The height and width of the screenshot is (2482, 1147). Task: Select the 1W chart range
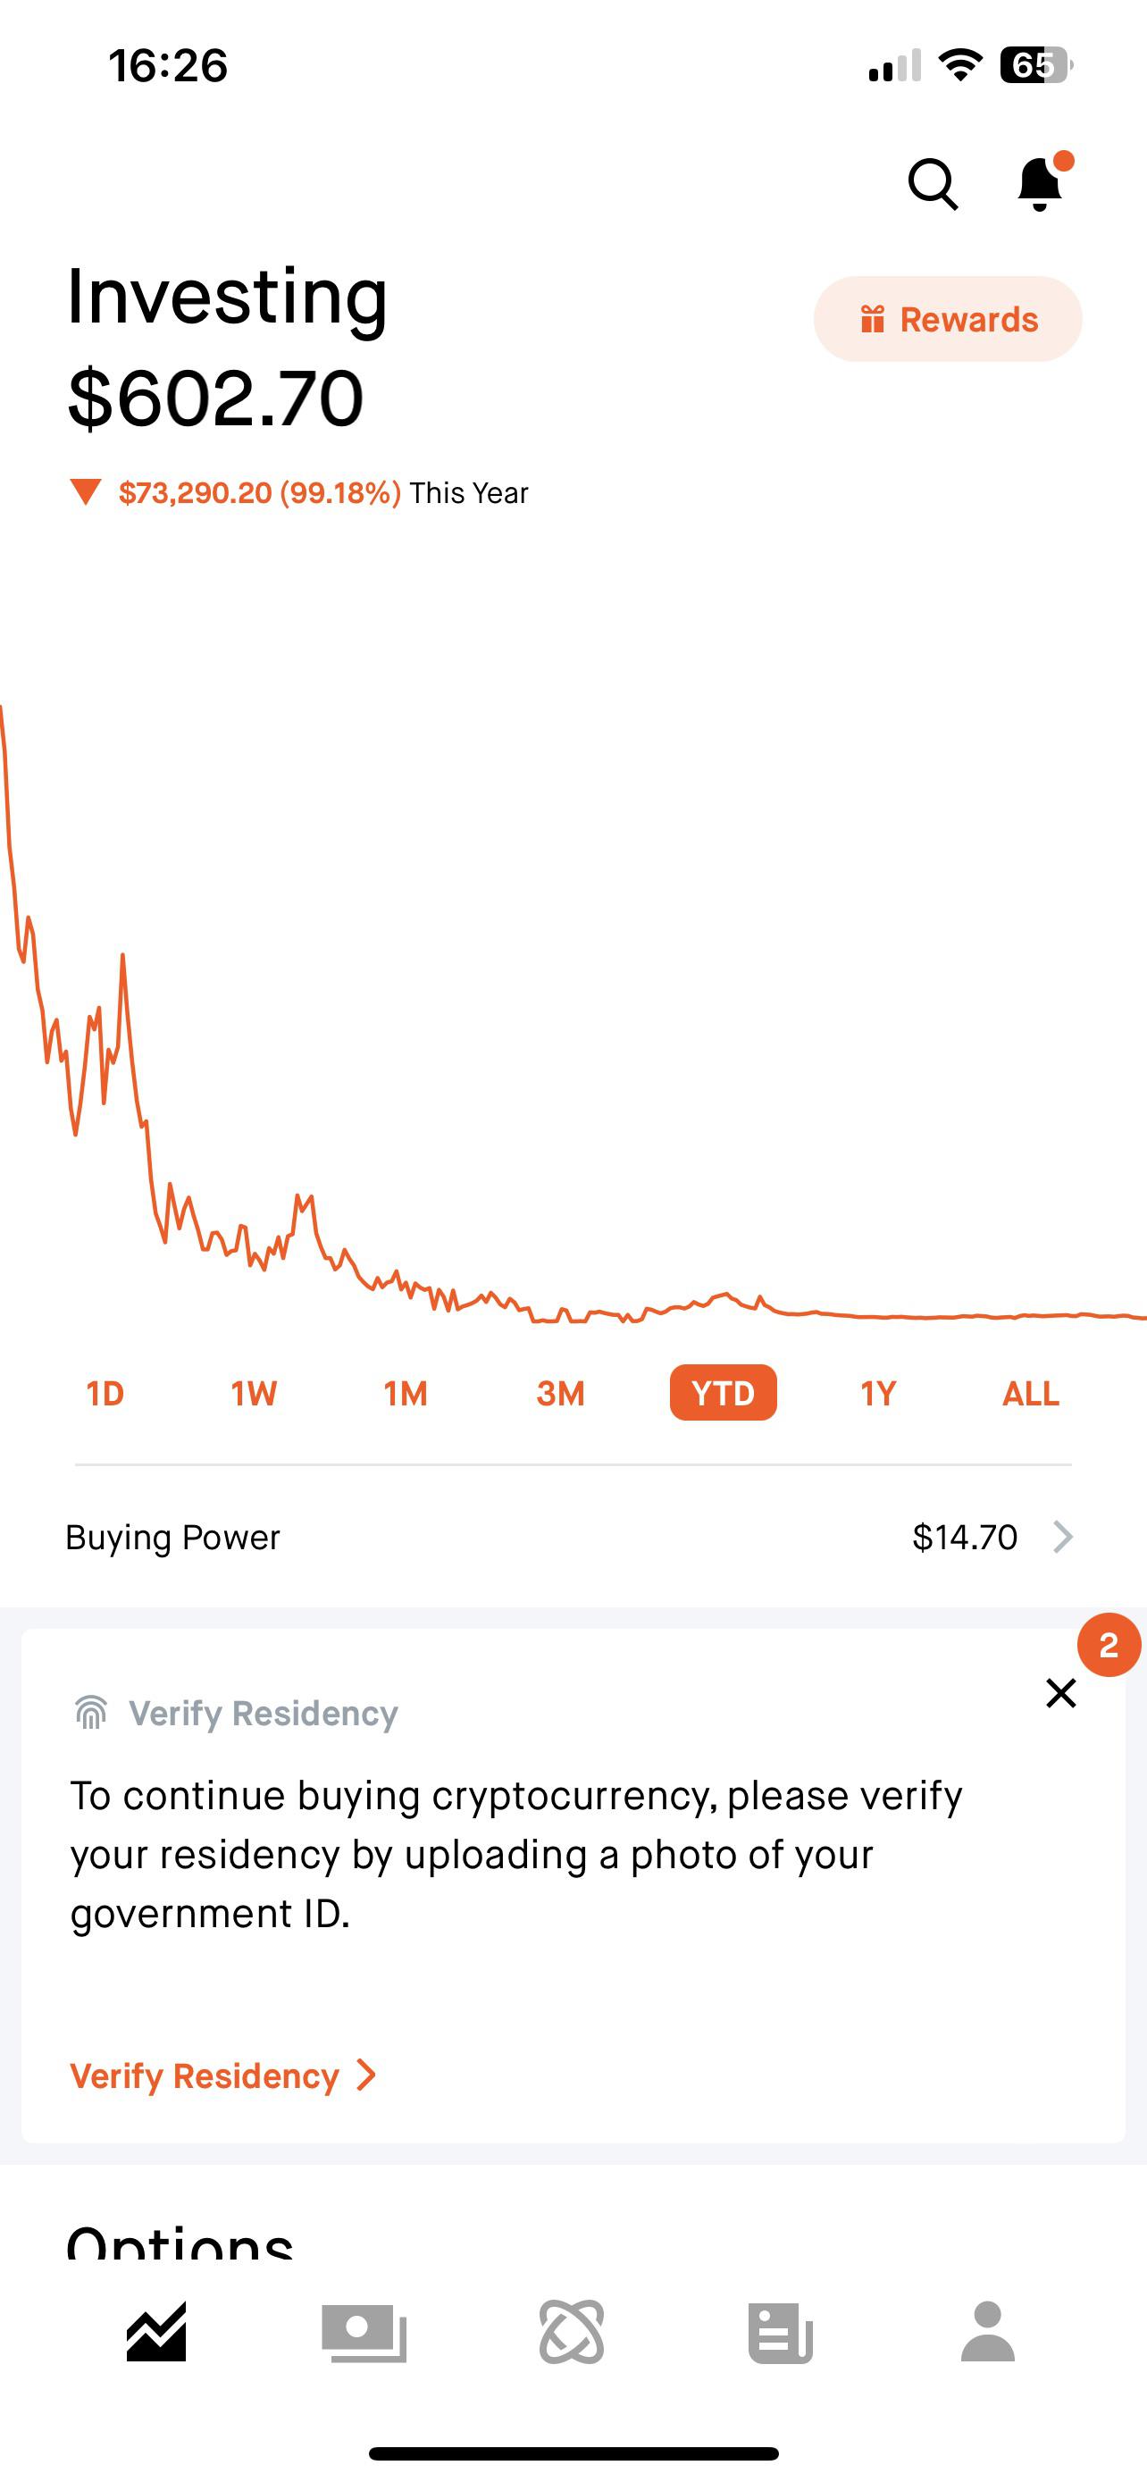click(255, 1393)
